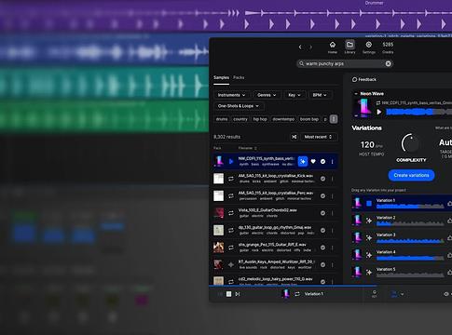Collapse the Neon Wave pack section
Viewport: 452px width, 335px height.
tap(356, 93)
